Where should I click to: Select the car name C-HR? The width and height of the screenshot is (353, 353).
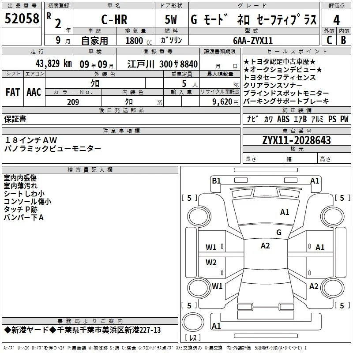[114, 19]
